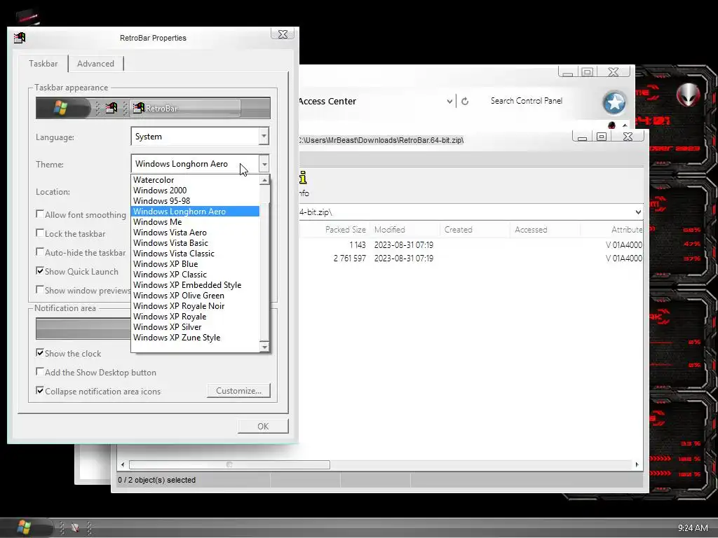
Task: Uncheck Show Quick Launch
Action: (x=40, y=271)
